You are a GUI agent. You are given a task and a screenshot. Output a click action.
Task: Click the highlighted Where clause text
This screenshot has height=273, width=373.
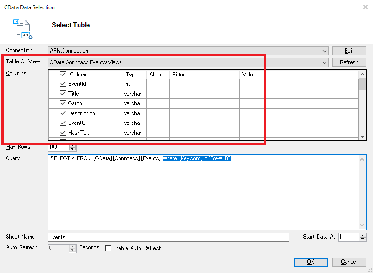(x=197, y=158)
